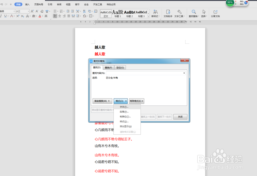Increase the font size with the A+ icon
Viewport: 257px width, 176px height.
[x=32, y=12]
